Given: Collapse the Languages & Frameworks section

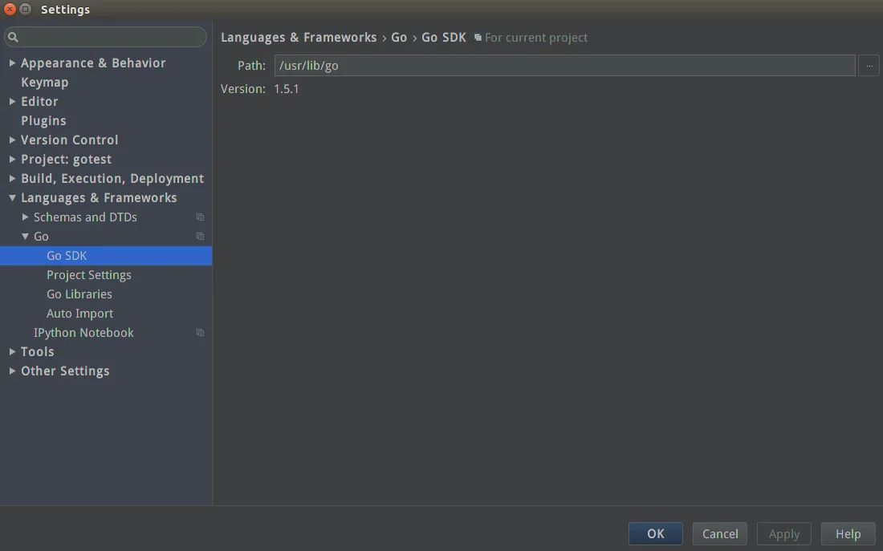Looking at the screenshot, I should [x=12, y=197].
